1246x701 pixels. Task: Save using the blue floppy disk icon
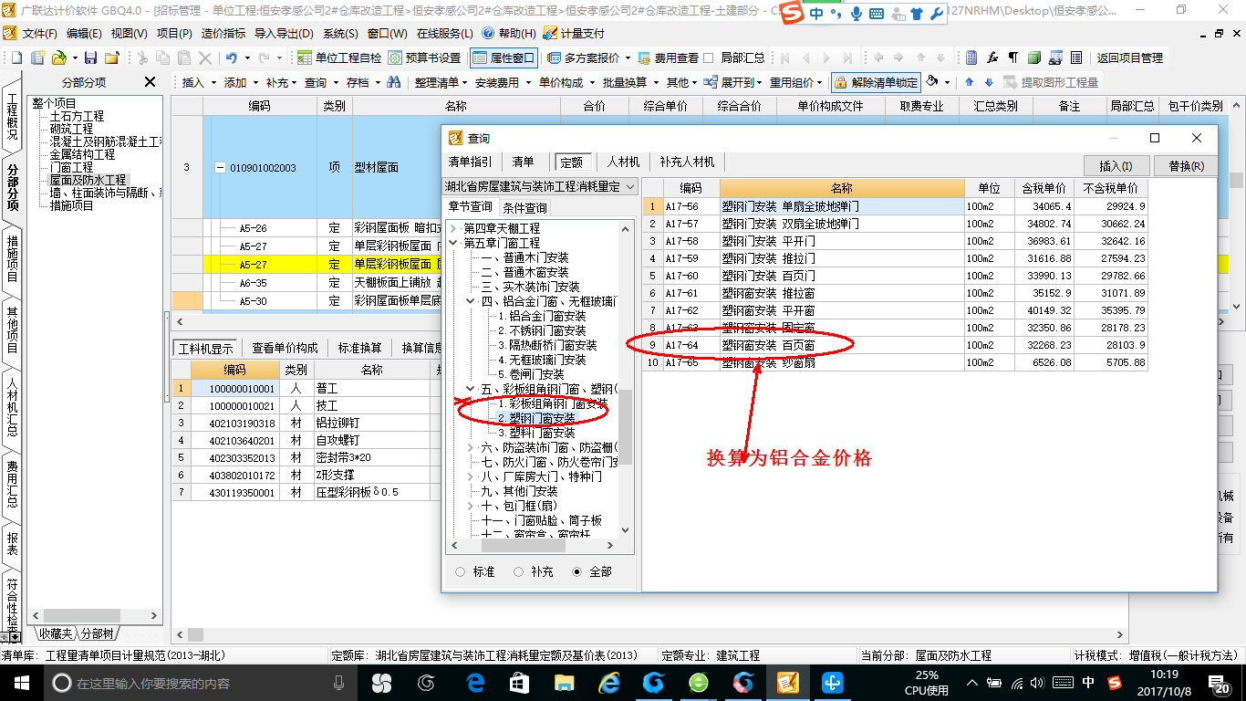pyautogui.click(x=92, y=58)
